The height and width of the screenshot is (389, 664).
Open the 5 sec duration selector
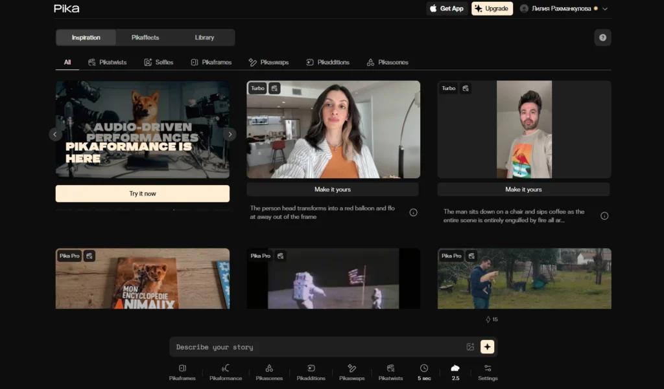tap(424, 372)
